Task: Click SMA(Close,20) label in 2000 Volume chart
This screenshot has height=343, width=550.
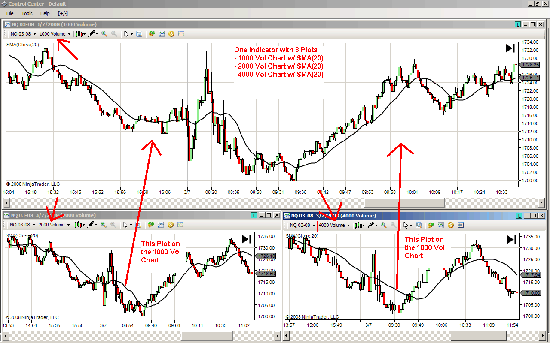Action: (22, 235)
